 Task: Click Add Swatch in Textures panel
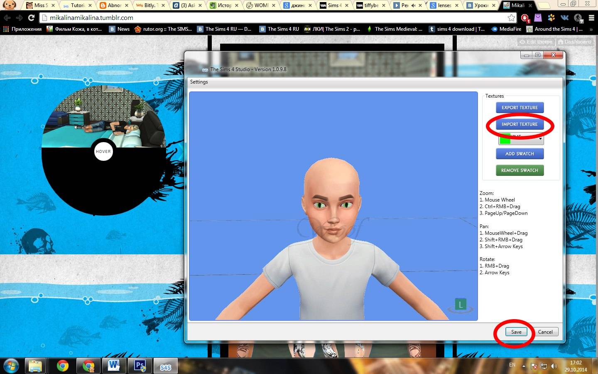pyautogui.click(x=520, y=154)
